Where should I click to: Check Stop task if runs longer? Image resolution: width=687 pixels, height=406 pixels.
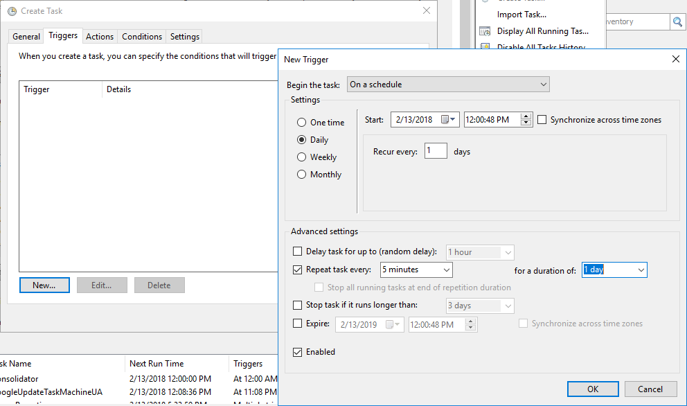pos(298,305)
